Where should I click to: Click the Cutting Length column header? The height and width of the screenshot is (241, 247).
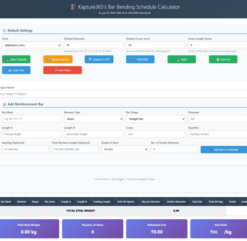click(x=102, y=201)
